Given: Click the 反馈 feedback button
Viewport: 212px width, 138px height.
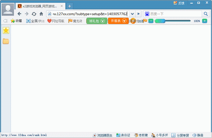Looking at the screenshot, I should [x=179, y=3].
